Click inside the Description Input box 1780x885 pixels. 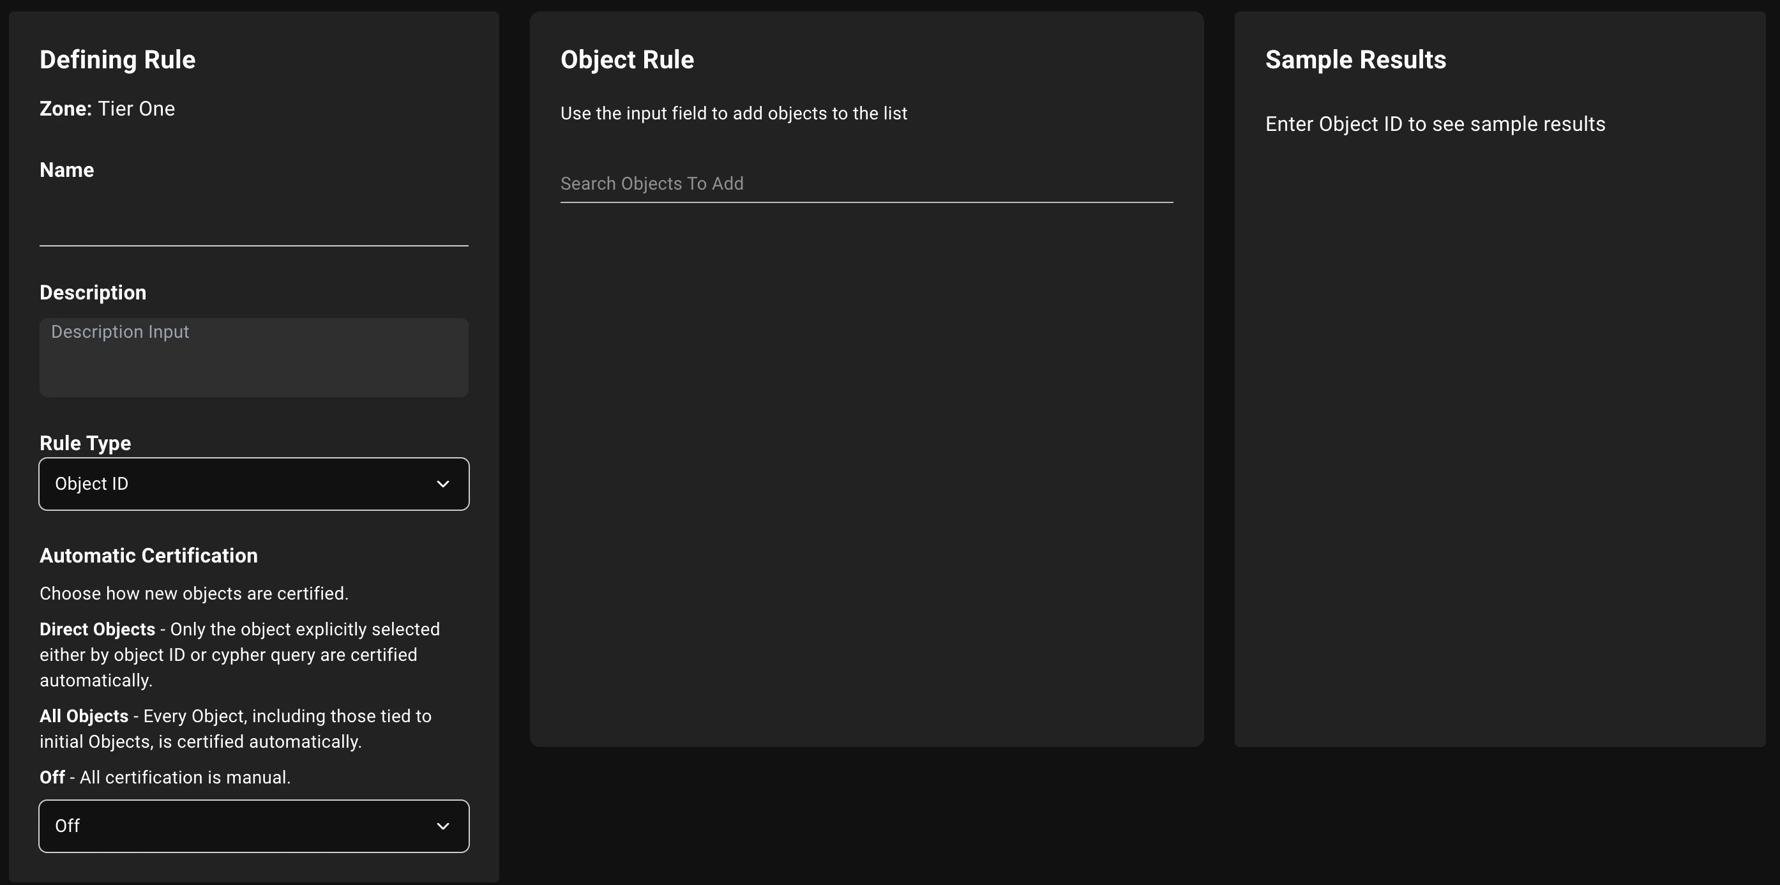(x=253, y=357)
